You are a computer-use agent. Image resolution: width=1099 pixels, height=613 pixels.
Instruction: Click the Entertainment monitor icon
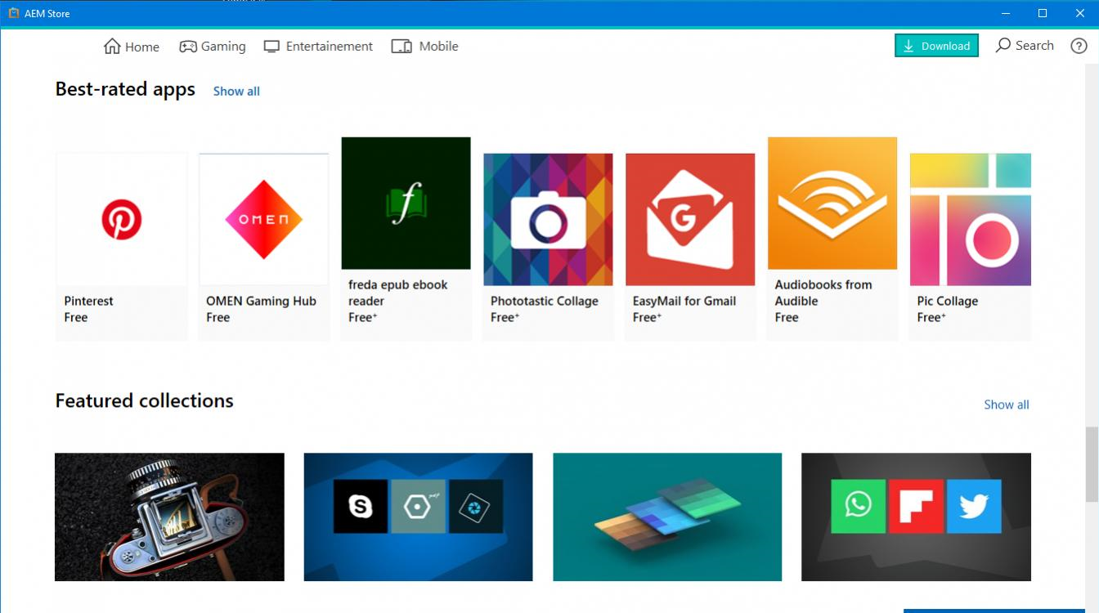point(271,47)
